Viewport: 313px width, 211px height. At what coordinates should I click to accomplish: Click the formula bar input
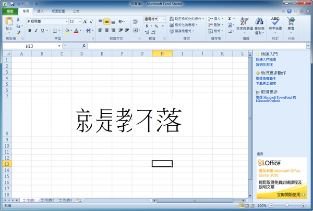(197, 46)
